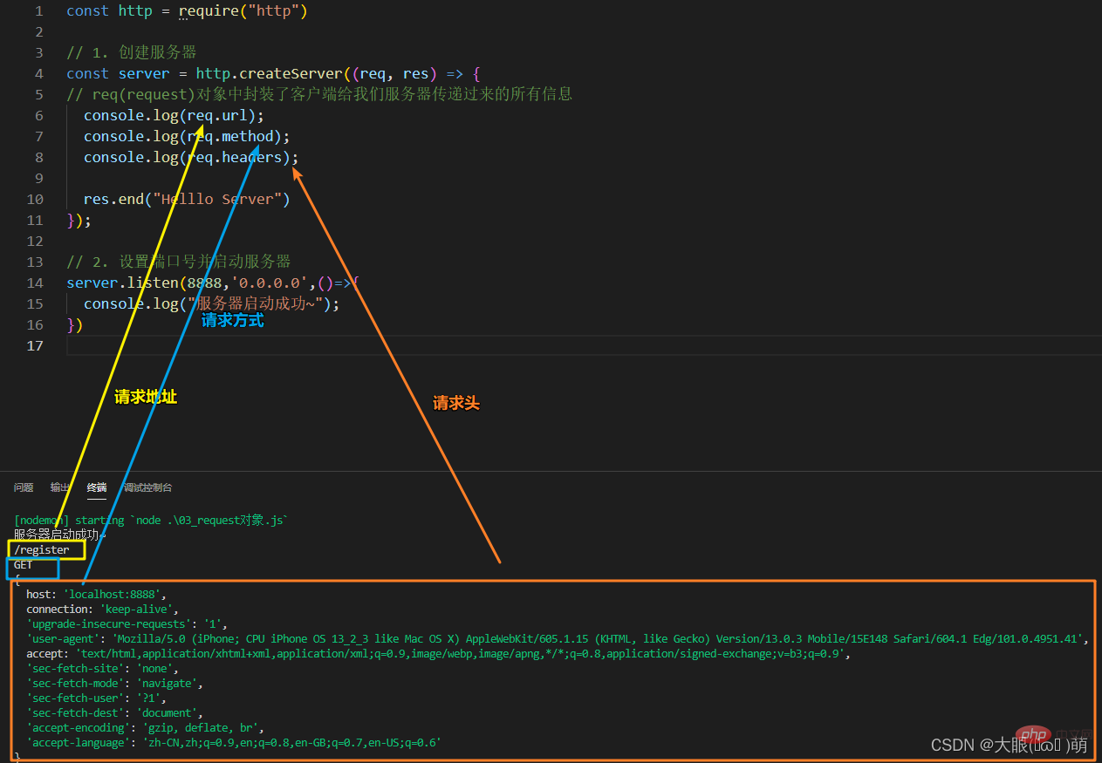Click req.method on line 7
This screenshot has width=1102, height=763.
[234, 136]
